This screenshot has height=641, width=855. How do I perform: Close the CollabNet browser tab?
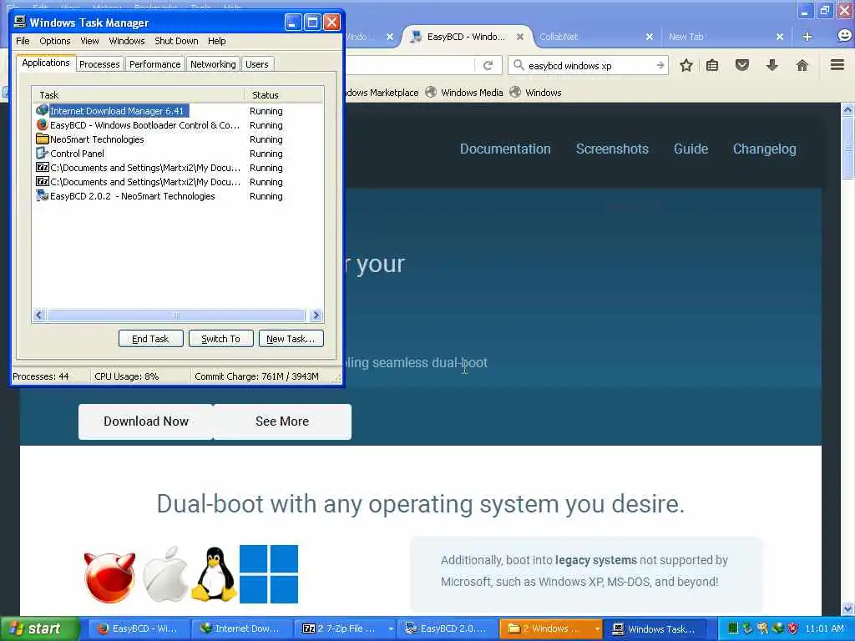pyautogui.click(x=649, y=37)
